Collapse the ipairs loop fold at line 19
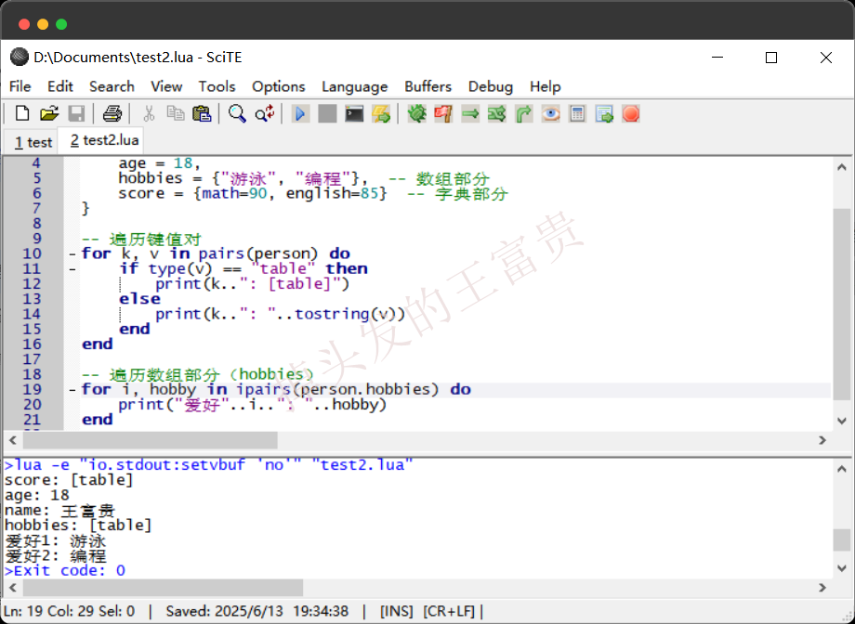Viewport: 855px width, 624px height. point(72,390)
